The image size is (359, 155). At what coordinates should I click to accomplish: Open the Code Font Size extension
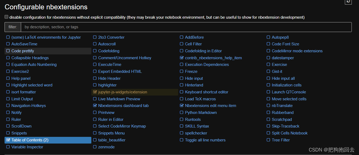pos(286,44)
